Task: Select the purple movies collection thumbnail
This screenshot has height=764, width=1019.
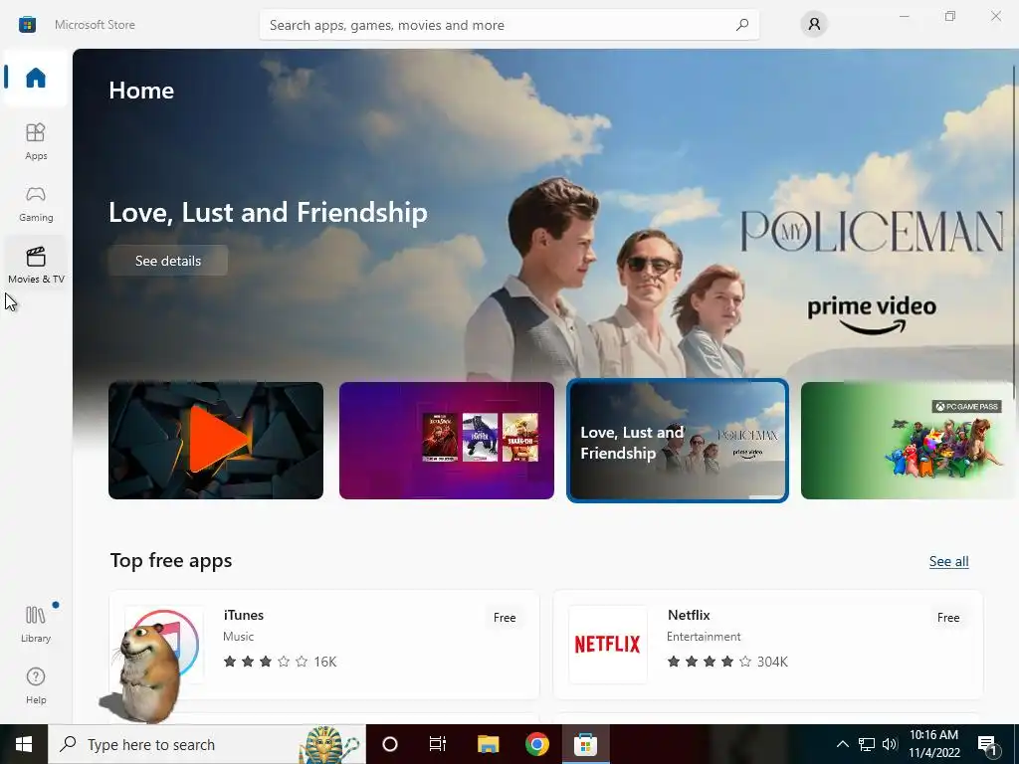Action: click(447, 441)
